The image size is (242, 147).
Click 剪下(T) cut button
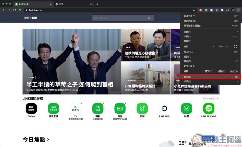(208, 71)
